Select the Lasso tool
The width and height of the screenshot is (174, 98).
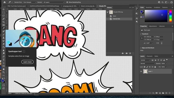4,16
